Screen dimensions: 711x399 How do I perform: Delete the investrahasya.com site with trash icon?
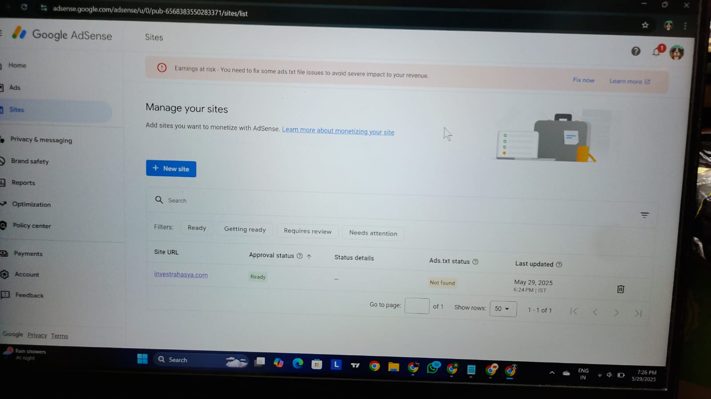621,289
